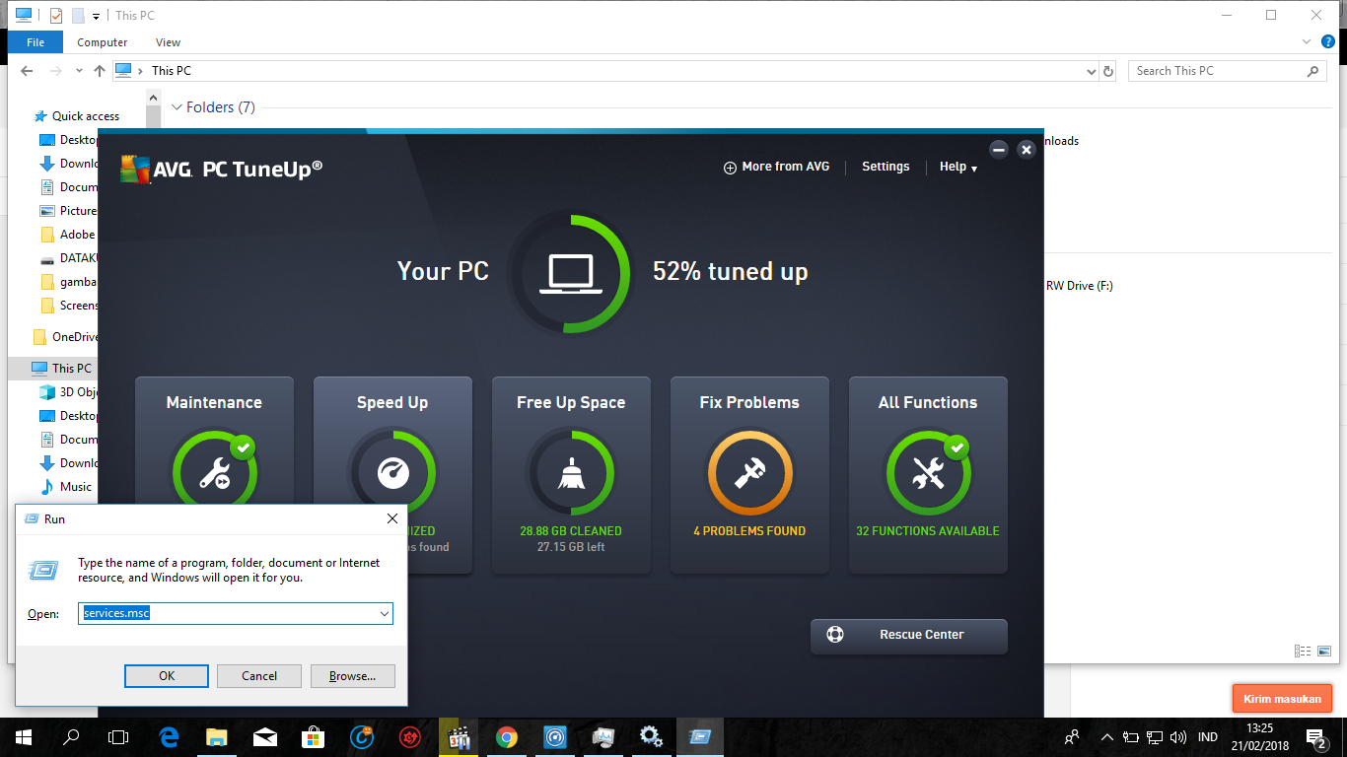Open the Help dropdown in AVG
The height and width of the screenshot is (757, 1347).
click(957, 168)
